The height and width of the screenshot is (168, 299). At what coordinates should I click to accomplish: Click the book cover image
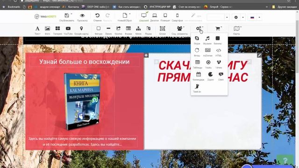(x=82, y=102)
